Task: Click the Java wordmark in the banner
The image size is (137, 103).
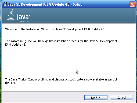Action: click(23, 17)
